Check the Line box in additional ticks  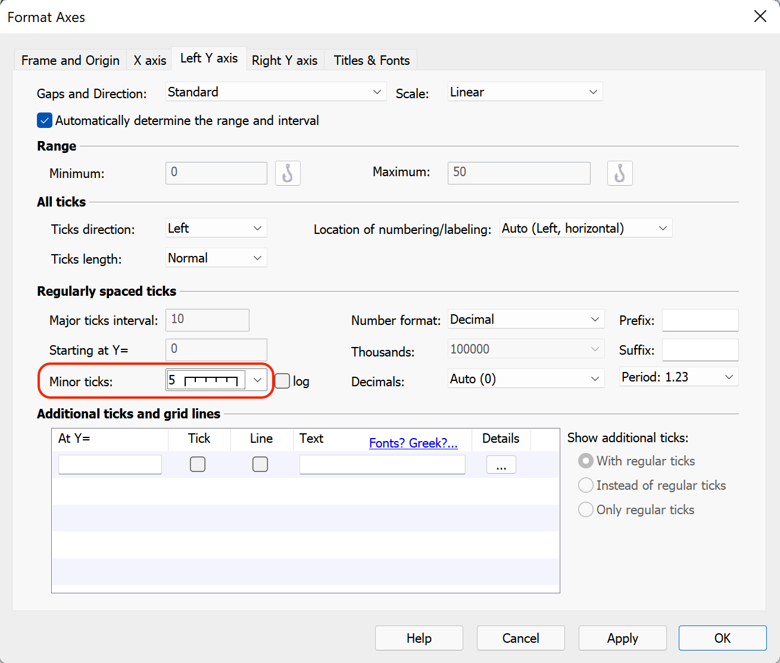[x=260, y=464]
